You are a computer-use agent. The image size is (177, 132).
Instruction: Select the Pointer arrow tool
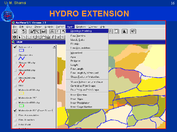tap(19, 37)
